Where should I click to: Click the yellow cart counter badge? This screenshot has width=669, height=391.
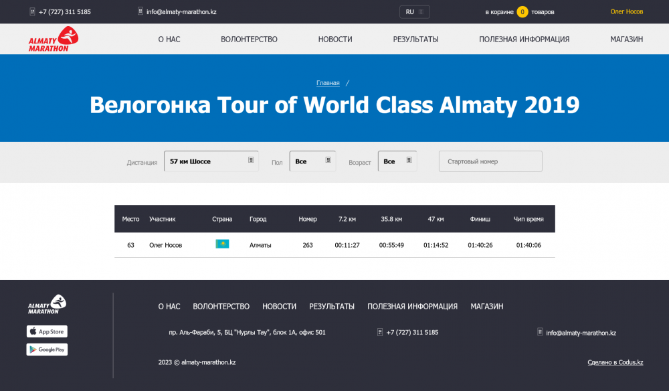click(522, 12)
